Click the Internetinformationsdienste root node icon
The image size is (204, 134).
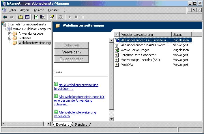[4, 24]
